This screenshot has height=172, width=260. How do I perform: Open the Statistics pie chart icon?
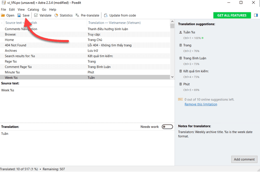click(56, 15)
